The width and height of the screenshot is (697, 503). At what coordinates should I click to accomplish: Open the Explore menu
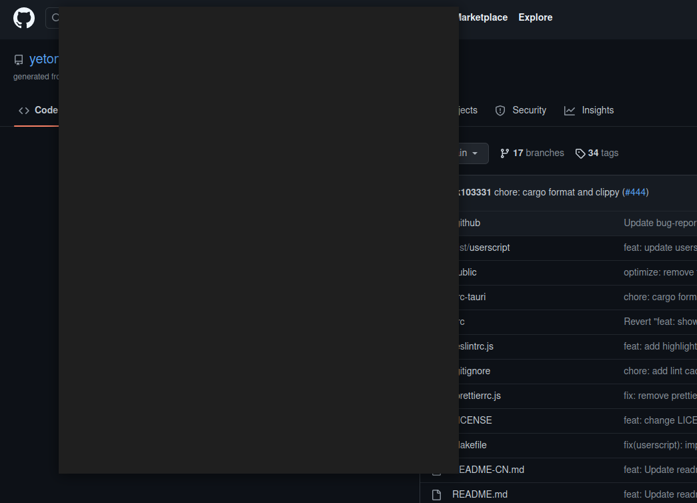coord(535,17)
